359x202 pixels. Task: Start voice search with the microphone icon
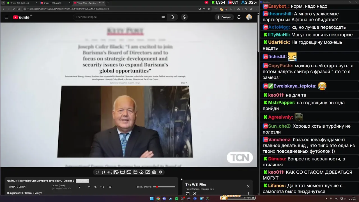[x=184, y=17]
